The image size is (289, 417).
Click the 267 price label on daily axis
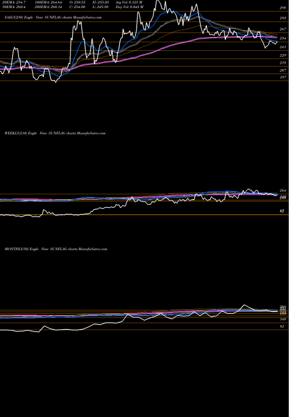283,30
